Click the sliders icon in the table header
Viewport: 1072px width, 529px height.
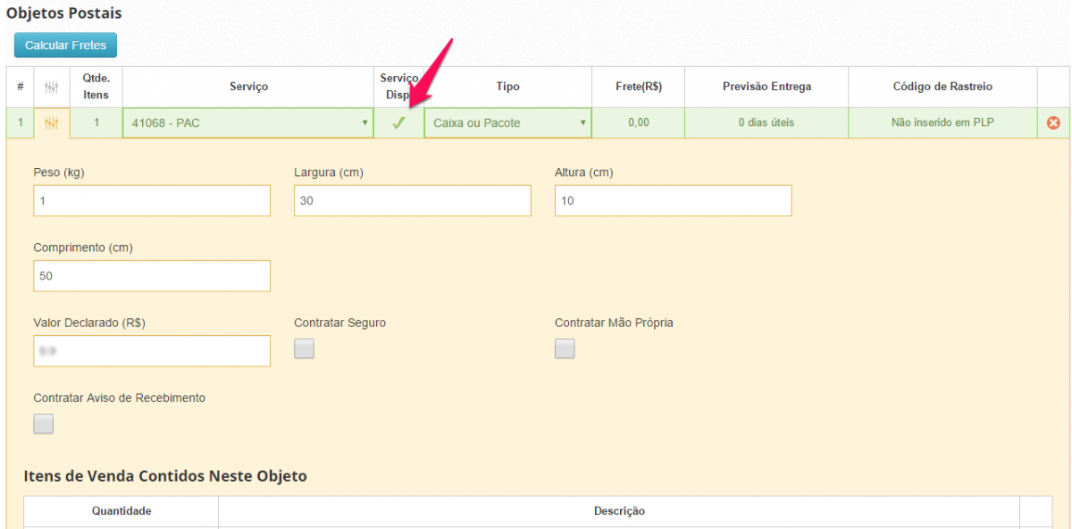[x=52, y=87]
